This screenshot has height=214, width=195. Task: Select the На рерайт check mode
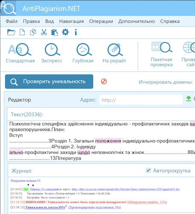click(114, 53)
